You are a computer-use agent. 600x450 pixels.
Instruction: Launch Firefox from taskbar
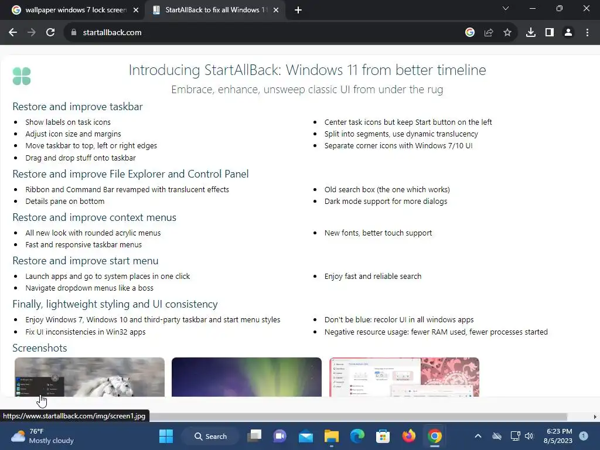click(x=408, y=436)
